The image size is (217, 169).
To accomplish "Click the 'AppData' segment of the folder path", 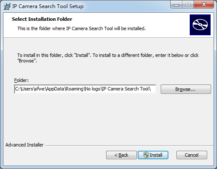I will (x=55, y=89).
